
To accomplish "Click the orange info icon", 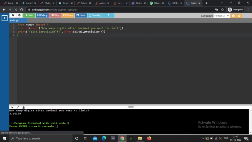I will click(x=233, y=16).
